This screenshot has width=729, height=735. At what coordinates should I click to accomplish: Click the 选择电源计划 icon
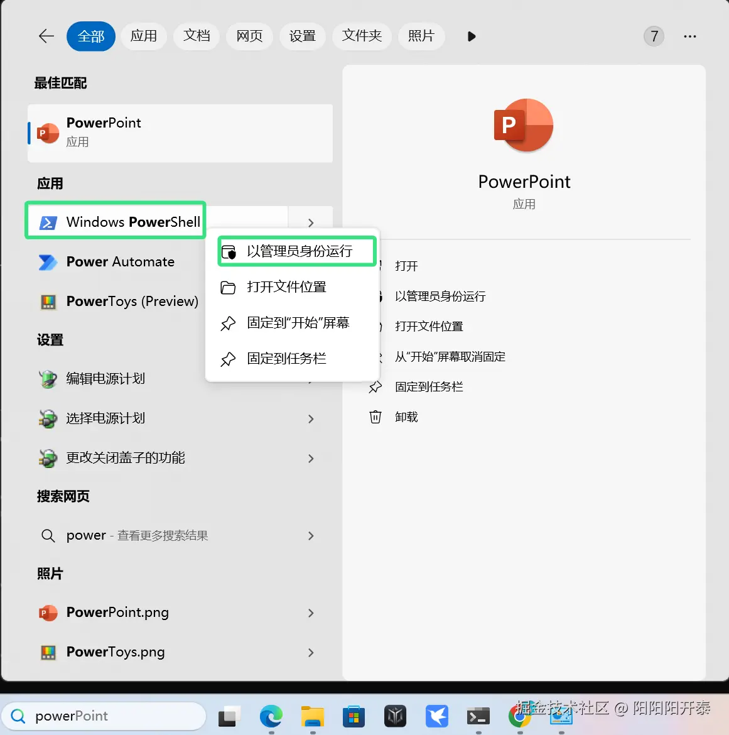tap(48, 418)
